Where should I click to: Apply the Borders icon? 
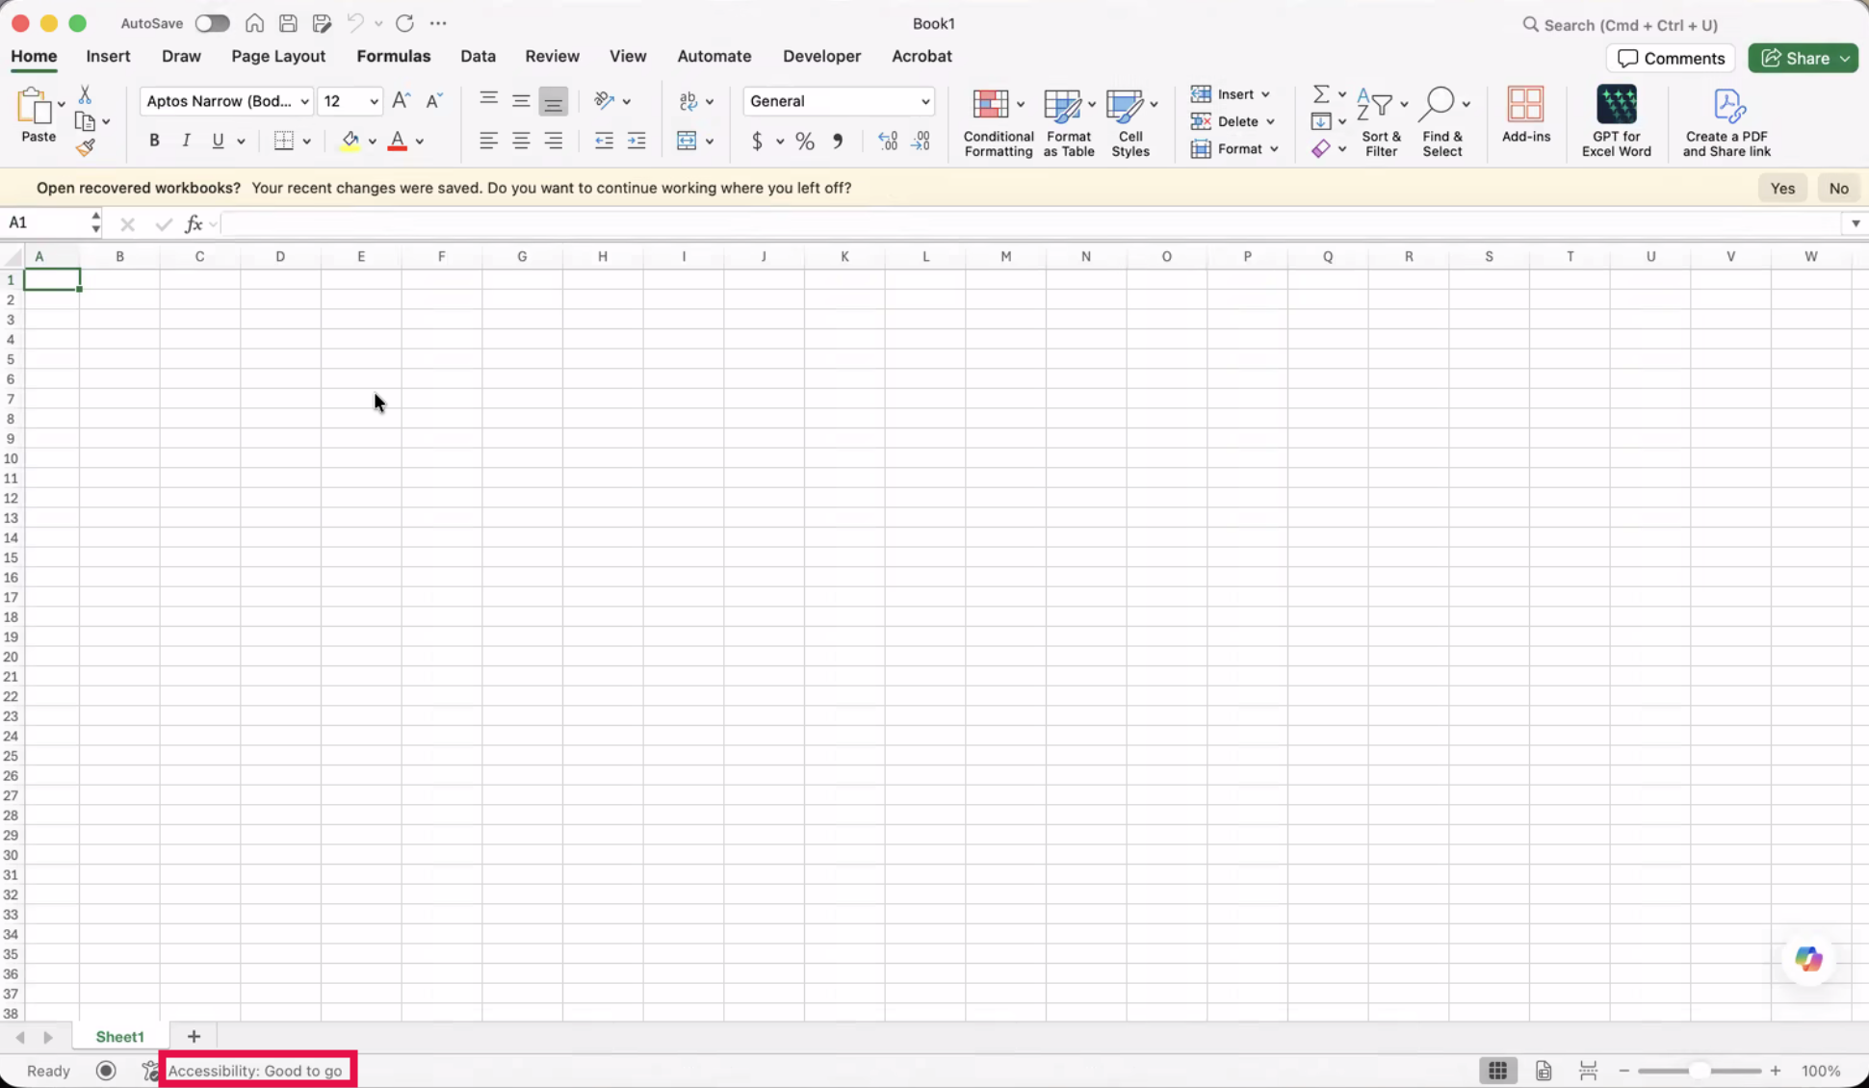284,141
